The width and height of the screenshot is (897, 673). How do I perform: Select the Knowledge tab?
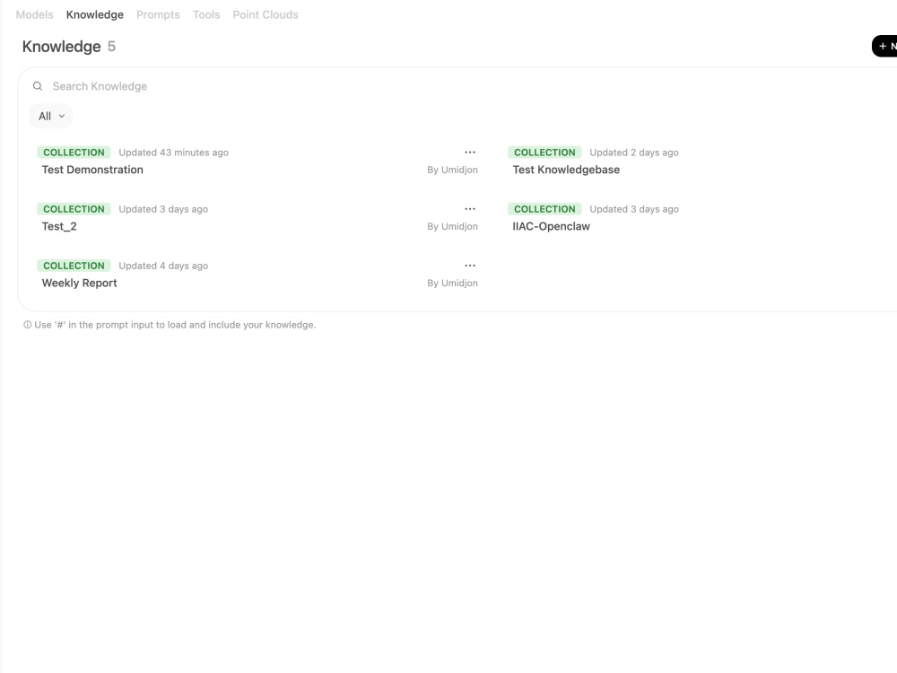point(95,15)
